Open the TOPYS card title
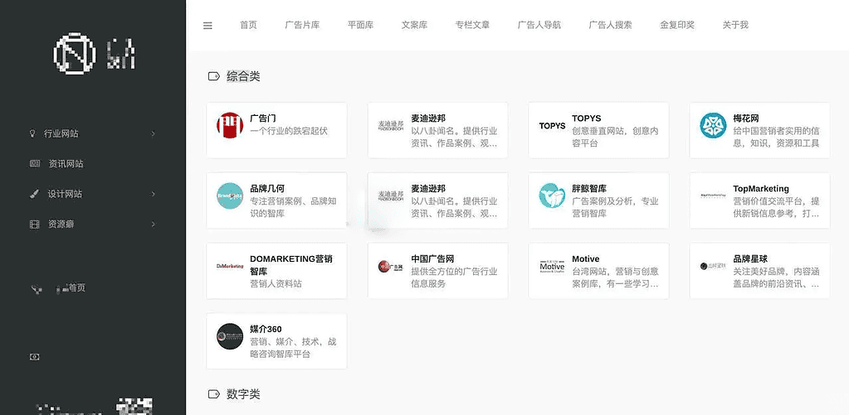 tap(587, 118)
